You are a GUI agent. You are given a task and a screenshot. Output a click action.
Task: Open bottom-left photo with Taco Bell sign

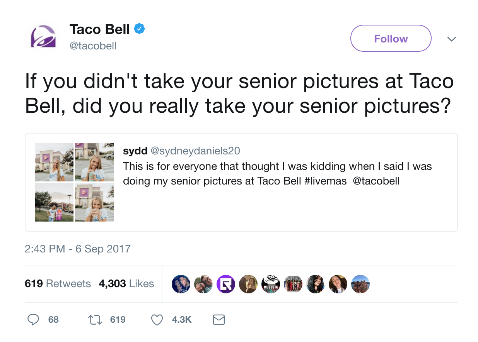(54, 202)
